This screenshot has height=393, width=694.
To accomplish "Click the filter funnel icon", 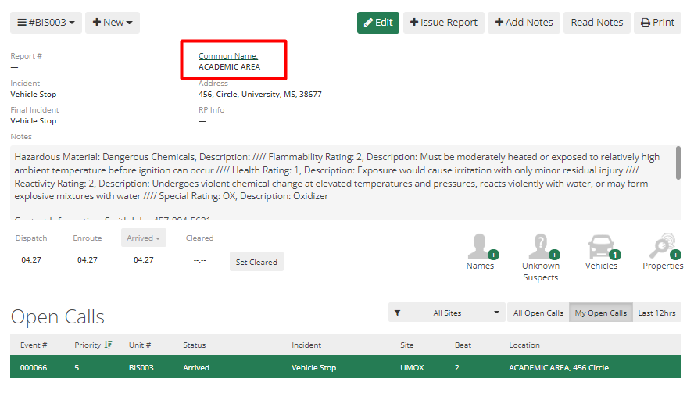I will (398, 313).
